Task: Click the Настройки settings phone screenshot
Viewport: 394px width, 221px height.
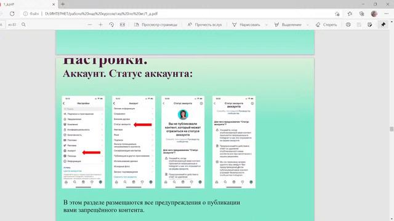Action: (84, 142)
